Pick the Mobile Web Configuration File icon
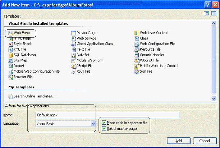The width and height of the screenshot is (220, 148). (11, 71)
